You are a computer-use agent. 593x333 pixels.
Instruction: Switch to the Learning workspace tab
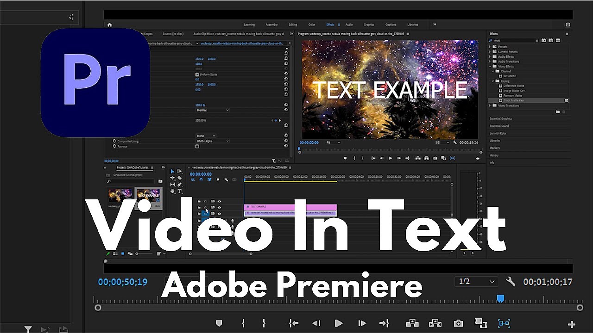(x=249, y=25)
